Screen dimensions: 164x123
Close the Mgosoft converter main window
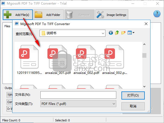157,4
